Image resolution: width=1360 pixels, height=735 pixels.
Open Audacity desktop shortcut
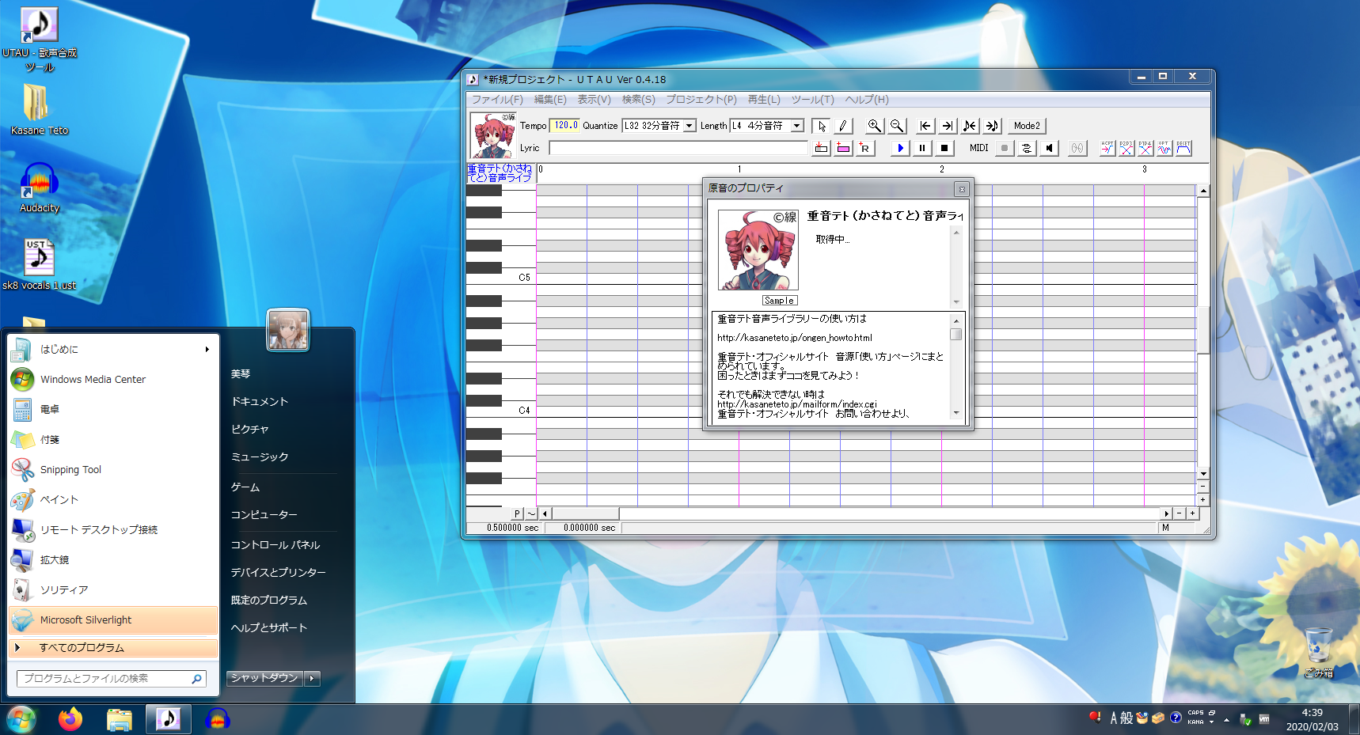point(39,188)
